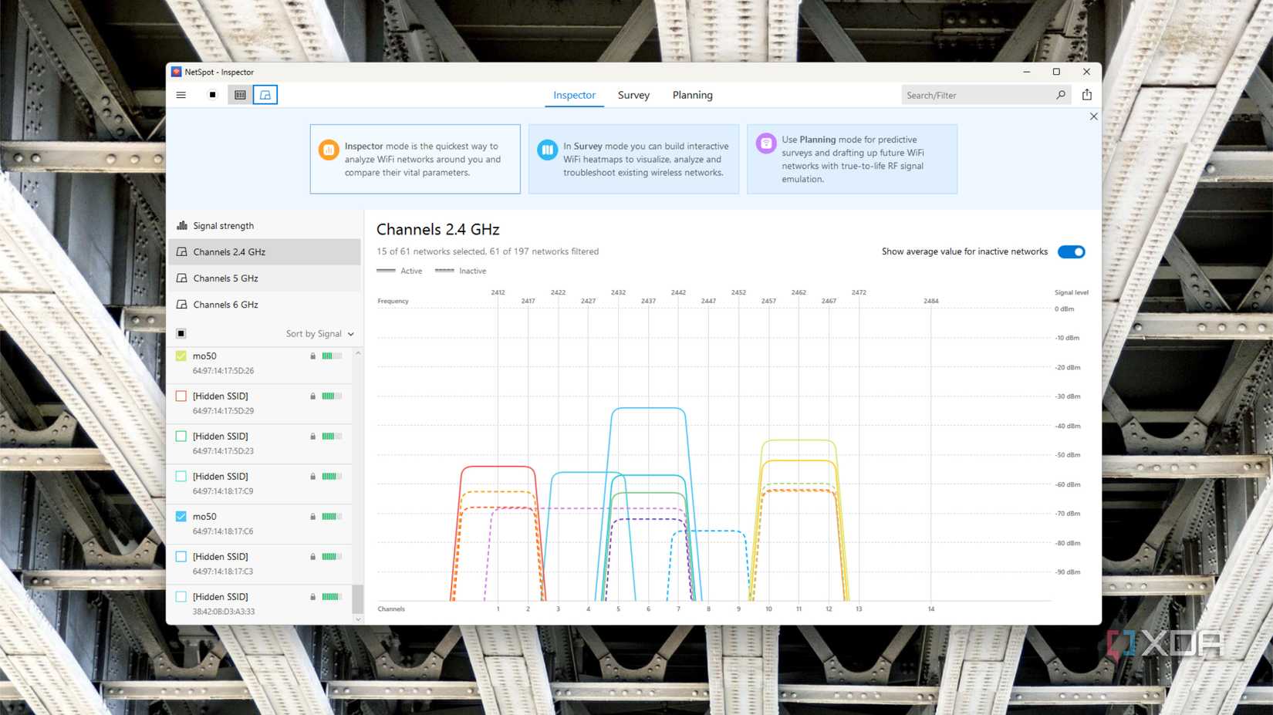Click the Channels 2.4 GHz icon
The image size is (1273, 715).
coord(182,251)
